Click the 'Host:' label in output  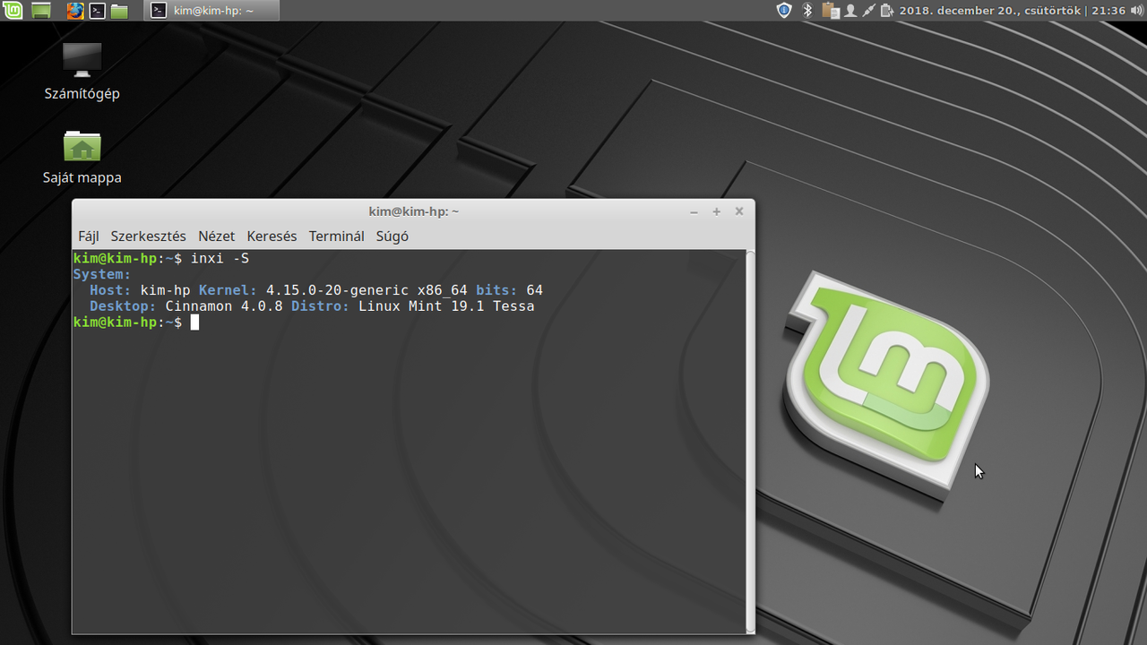click(x=110, y=291)
